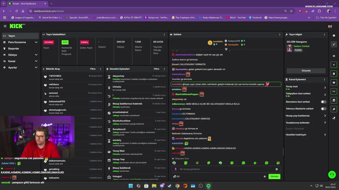Toggle the broadcast signal widget icon
The height and width of the screenshot is (190, 339).
pyautogui.click(x=334, y=91)
